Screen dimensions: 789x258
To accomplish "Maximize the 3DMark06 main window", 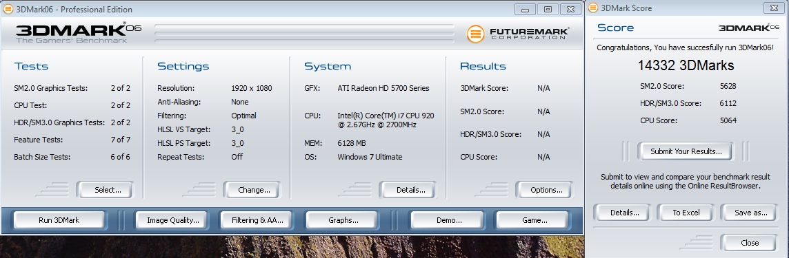I will 548,10.
